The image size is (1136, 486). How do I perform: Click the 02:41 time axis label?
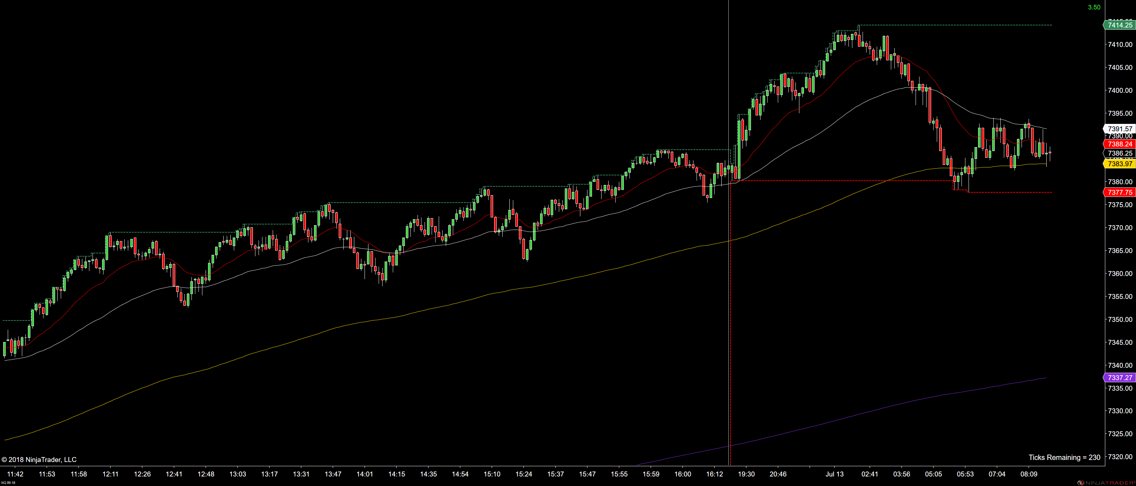click(x=870, y=474)
